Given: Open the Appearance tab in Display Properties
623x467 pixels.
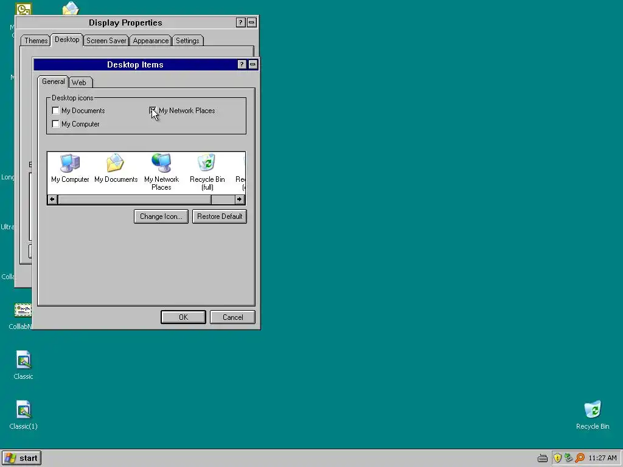Looking at the screenshot, I should tap(151, 41).
